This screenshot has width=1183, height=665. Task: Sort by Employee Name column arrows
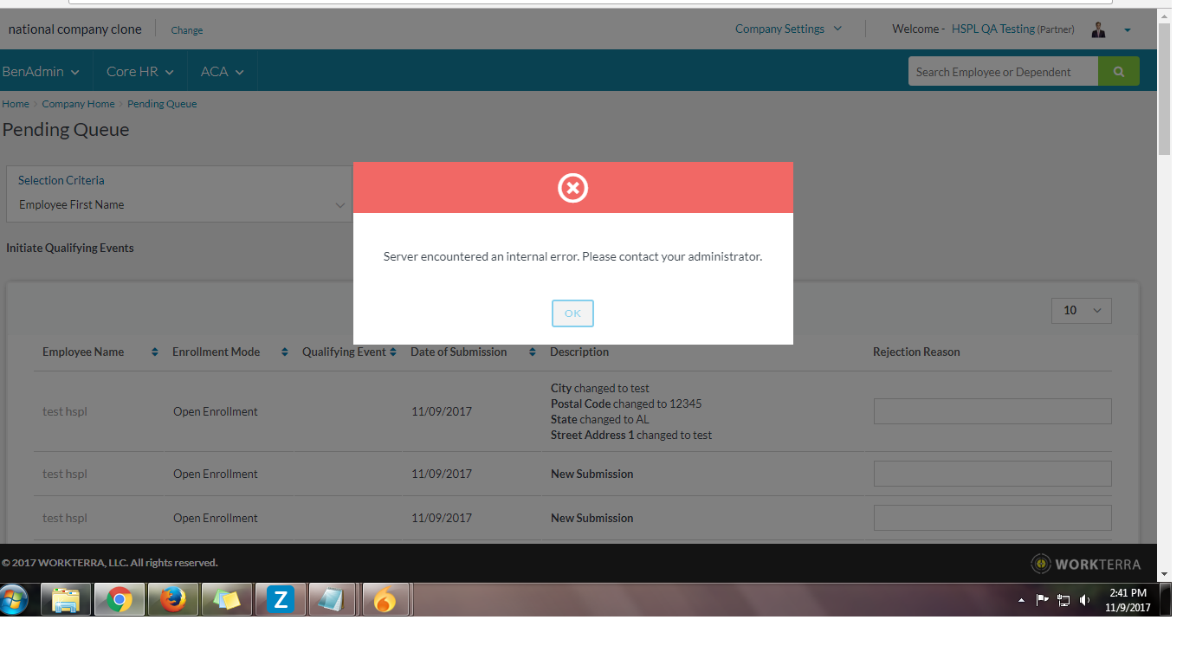[154, 352]
